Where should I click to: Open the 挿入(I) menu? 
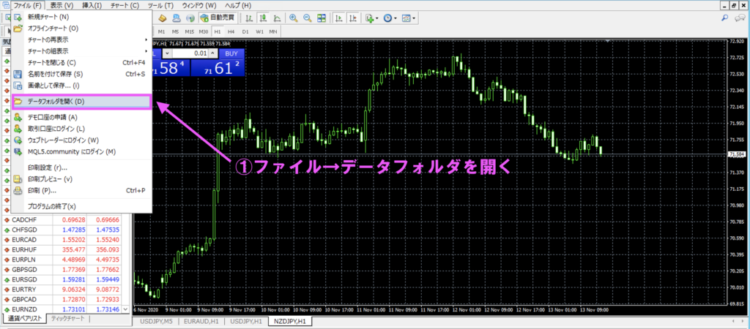[92, 5]
